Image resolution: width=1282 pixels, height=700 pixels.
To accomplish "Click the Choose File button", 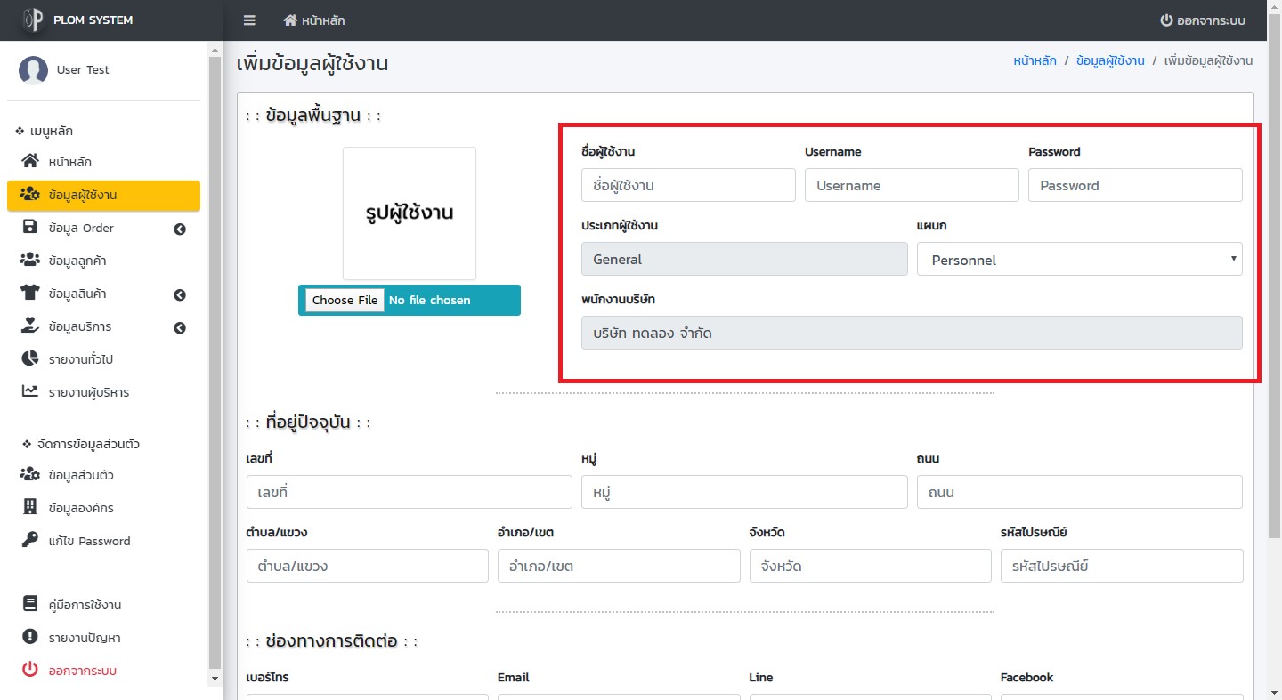I will click(x=345, y=301).
